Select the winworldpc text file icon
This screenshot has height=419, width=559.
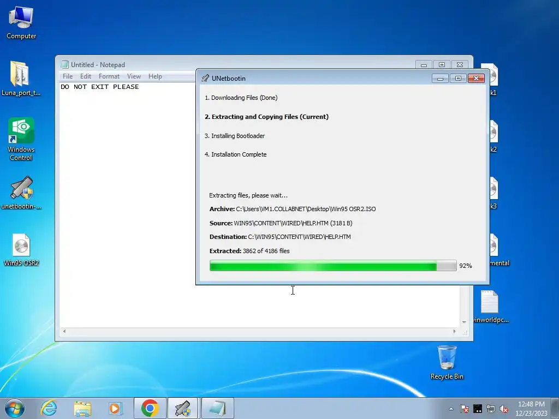click(490, 307)
